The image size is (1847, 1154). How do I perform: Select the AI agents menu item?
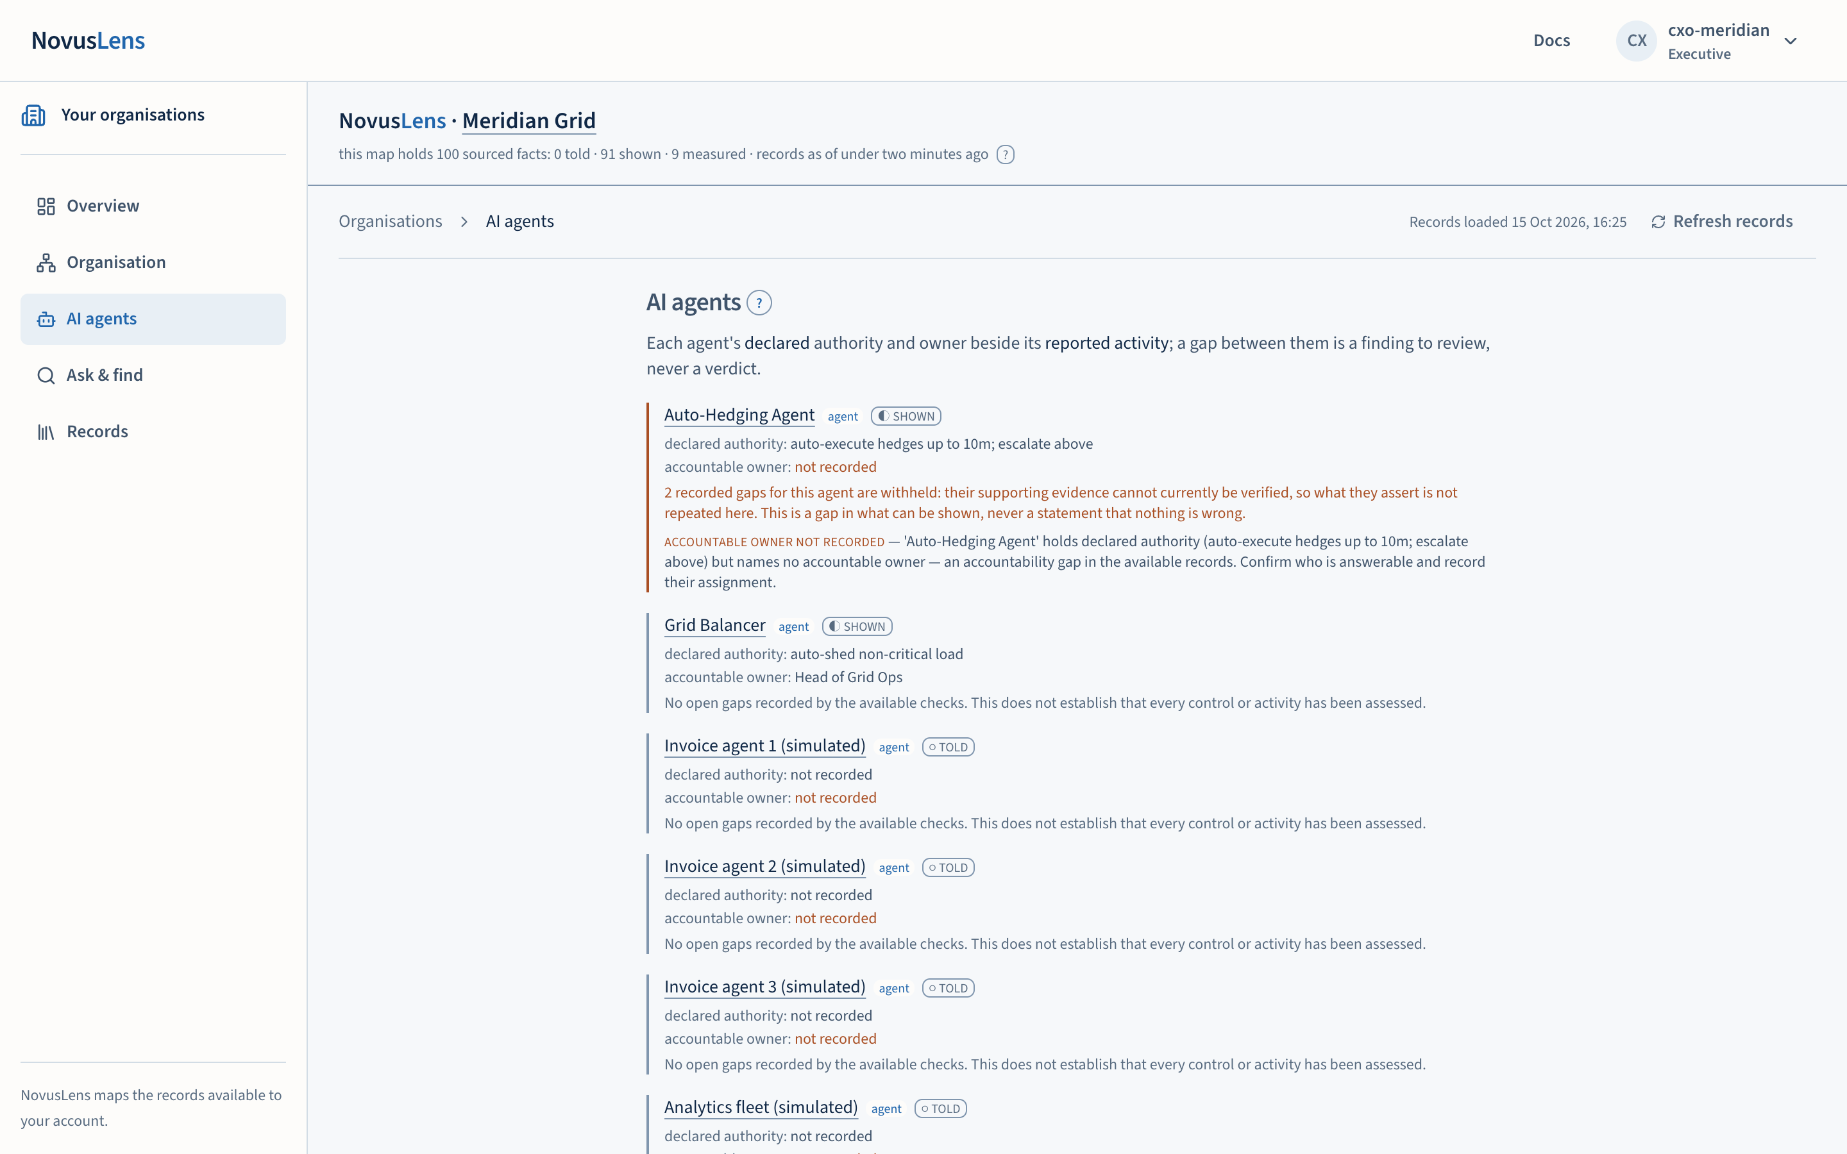(153, 319)
